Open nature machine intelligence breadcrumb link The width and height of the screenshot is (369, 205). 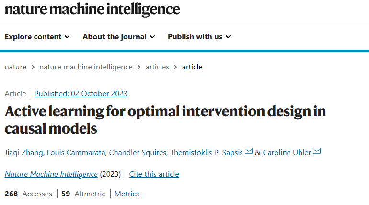click(86, 67)
